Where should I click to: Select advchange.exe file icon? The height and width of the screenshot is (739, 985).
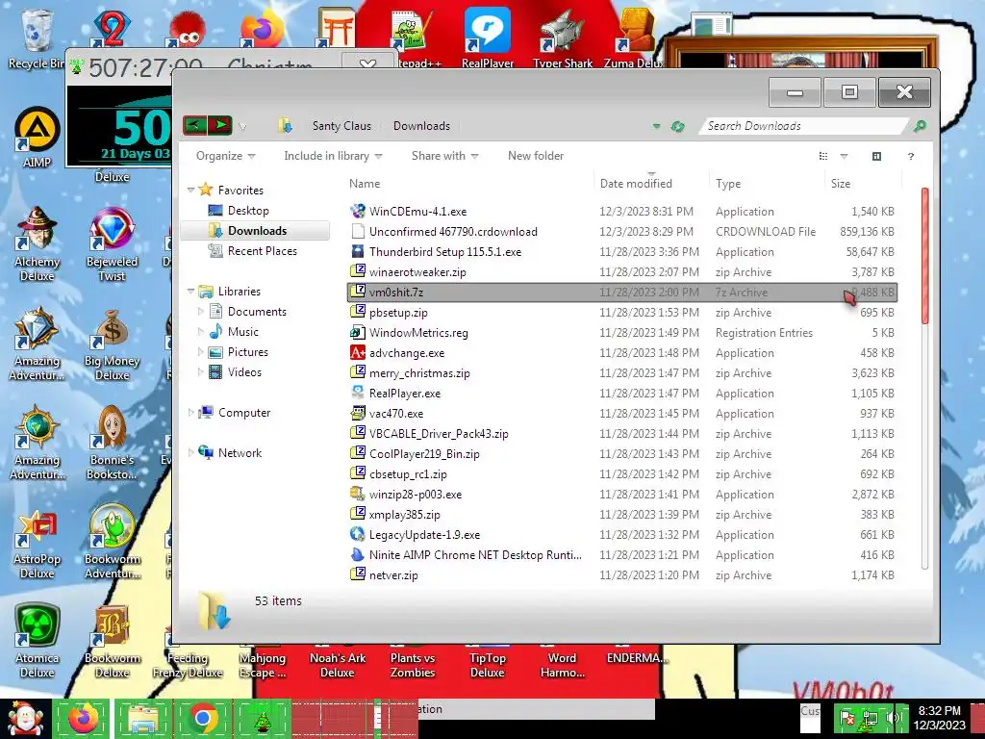358,352
